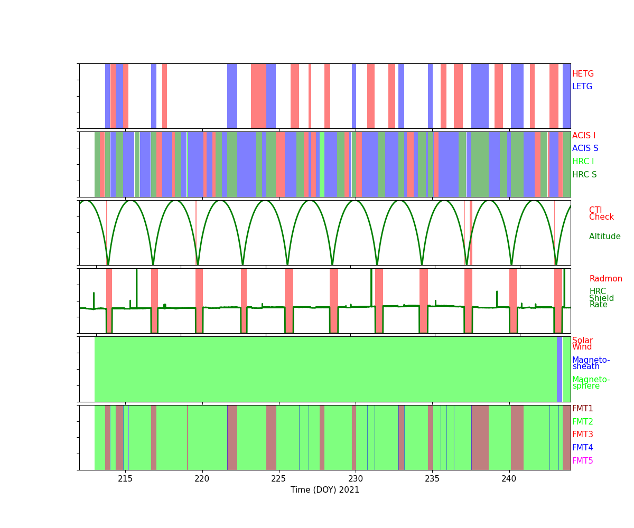Select the ACIS I legend entry
This screenshot has height=528, width=634.
584,136
